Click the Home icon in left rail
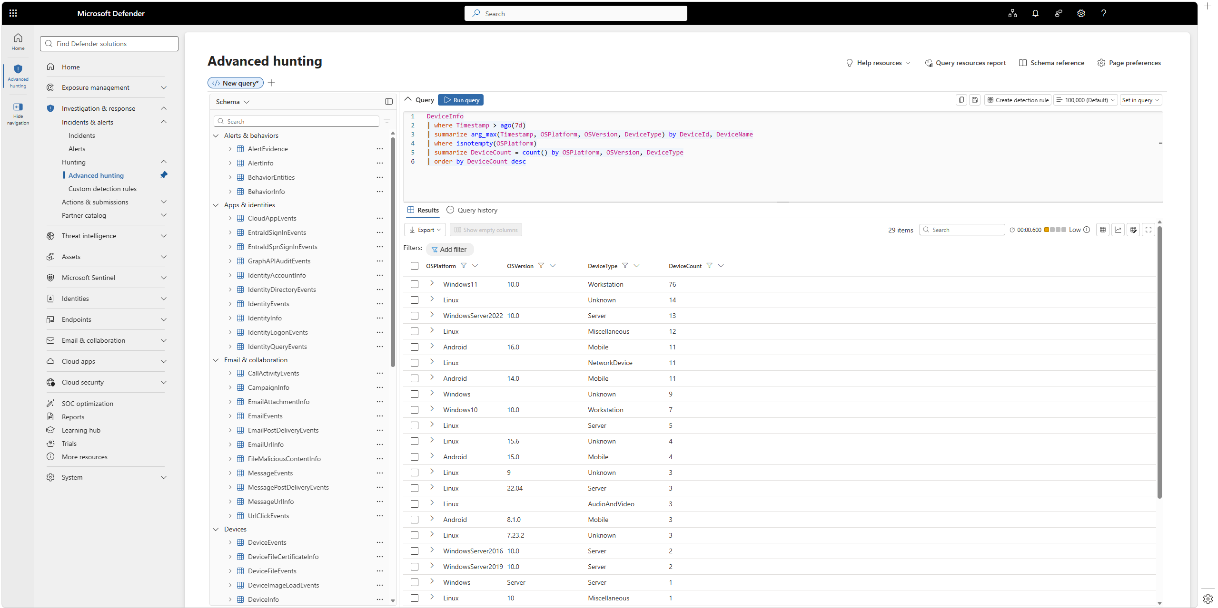This screenshot has height=608, width=1218. [18, 41]
